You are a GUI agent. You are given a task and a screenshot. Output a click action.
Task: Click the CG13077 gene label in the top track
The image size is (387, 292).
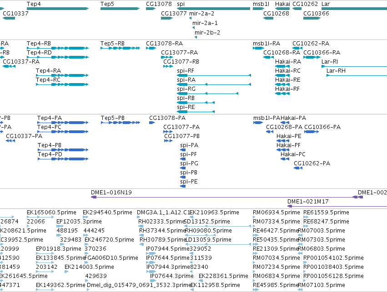coord(174,14)
